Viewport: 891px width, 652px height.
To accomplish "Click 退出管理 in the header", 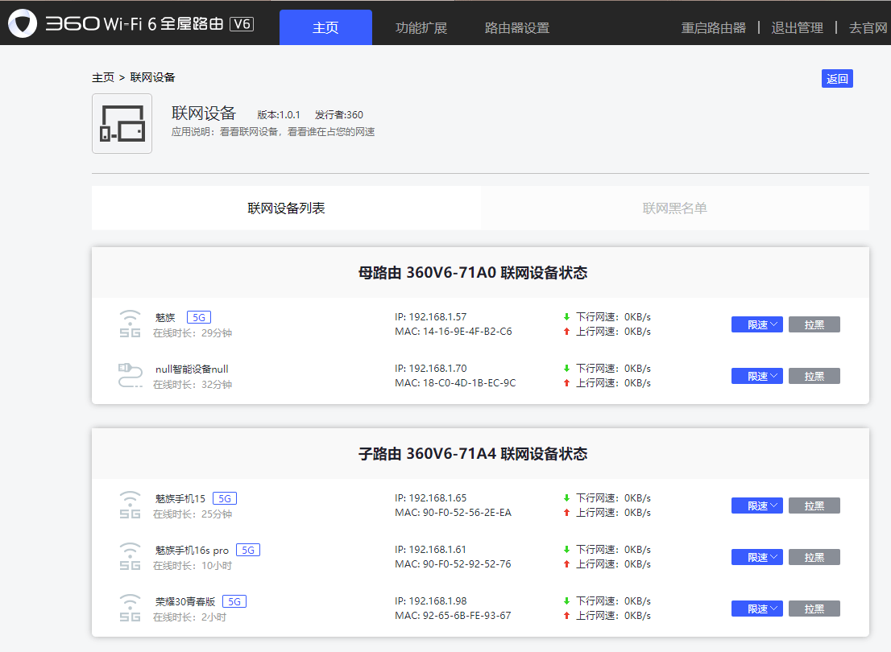I will (x=798, y=28).
